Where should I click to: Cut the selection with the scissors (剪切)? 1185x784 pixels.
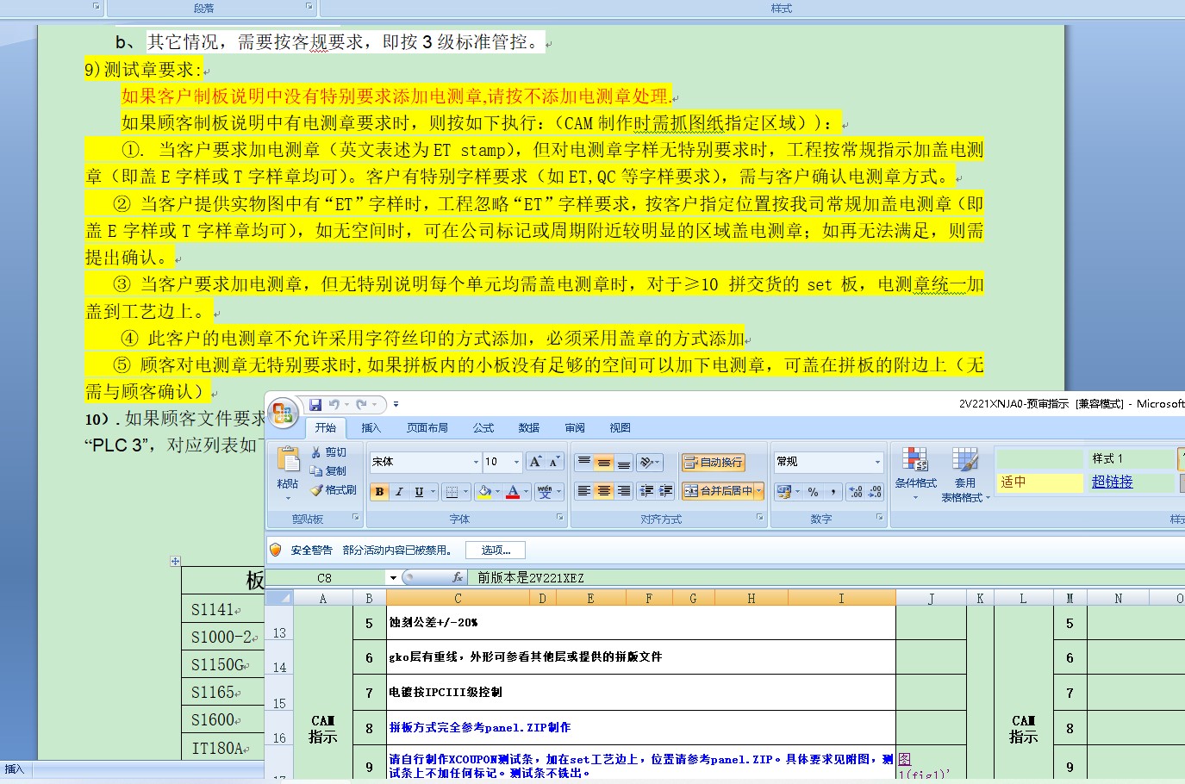click(328, 452)
